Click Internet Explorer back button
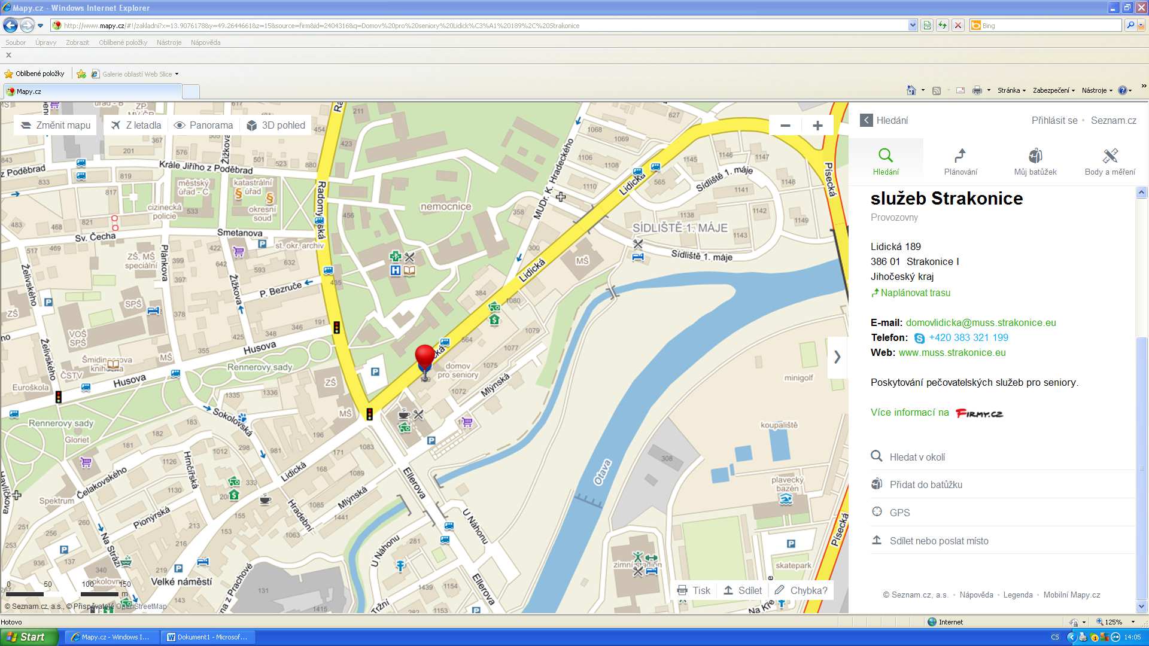This screenshot has height=646, width=1149. [x=10, y=25]
